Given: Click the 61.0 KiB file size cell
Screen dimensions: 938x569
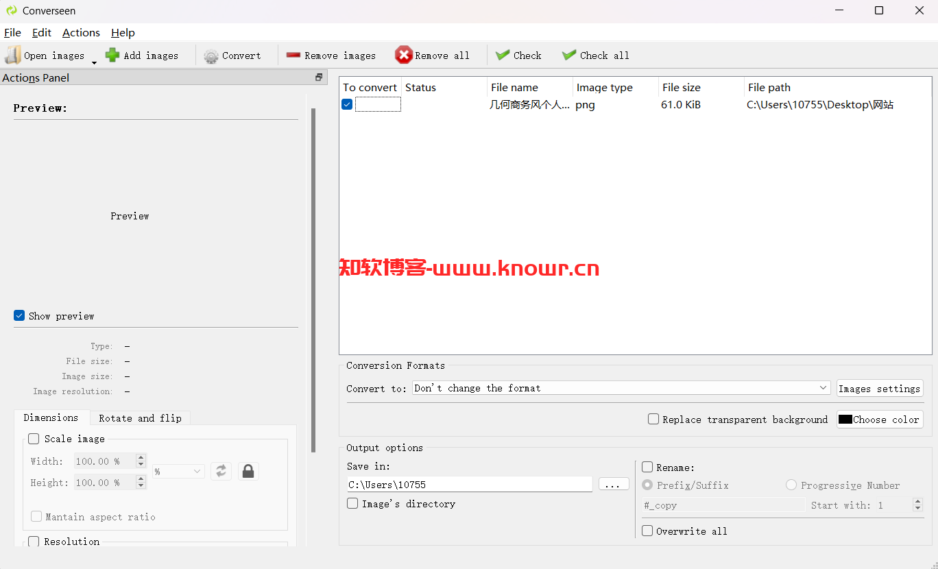Looking at the screenshot, I should [681, 105].
